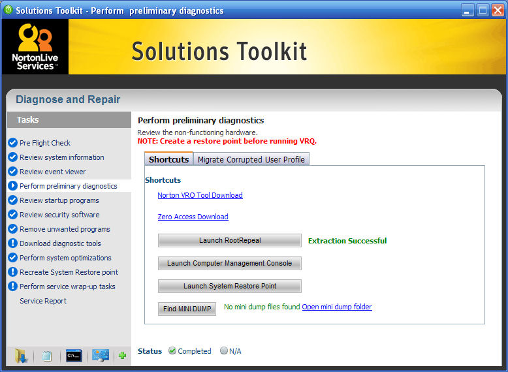Open the notepad icon in bottom toolbar
The height and width of the screenshot is (372, 508).
click(46, 356)
